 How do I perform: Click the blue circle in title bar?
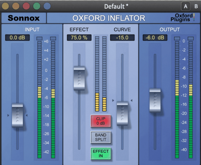coord(47,6)
